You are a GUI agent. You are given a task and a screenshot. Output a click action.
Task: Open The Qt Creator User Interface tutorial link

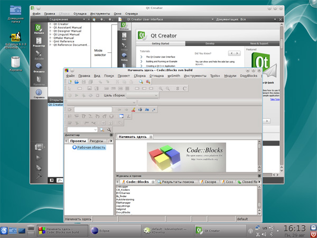(x=161, y=57)
